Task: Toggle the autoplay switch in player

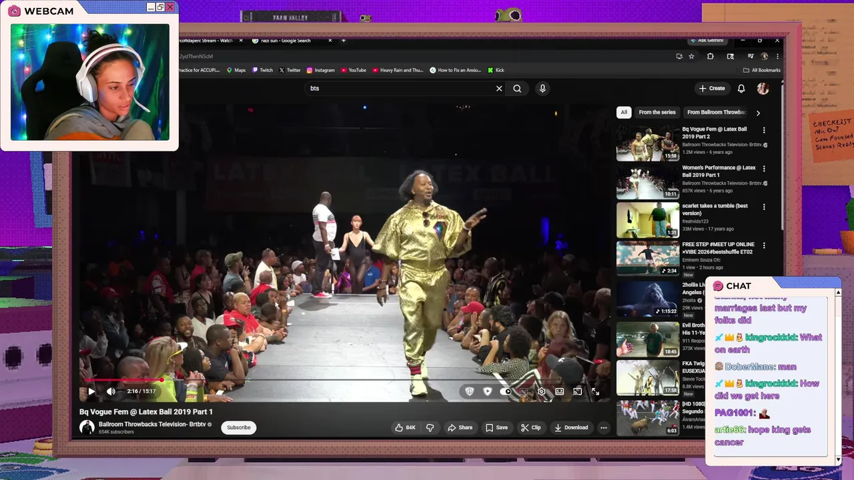Action: click(507, 392)
